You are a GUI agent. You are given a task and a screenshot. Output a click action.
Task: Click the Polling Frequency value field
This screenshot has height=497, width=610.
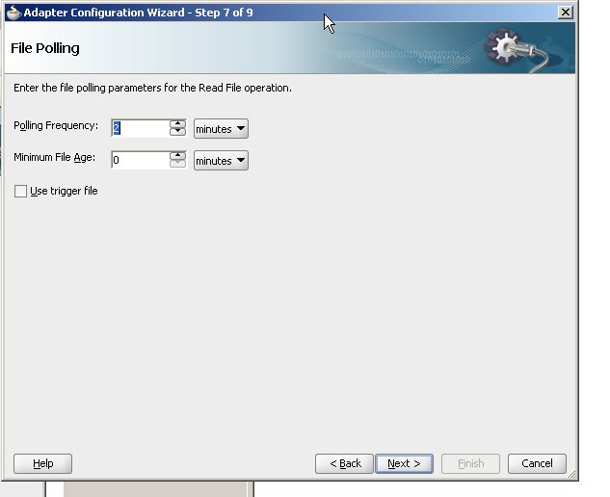tap(140, 128)
